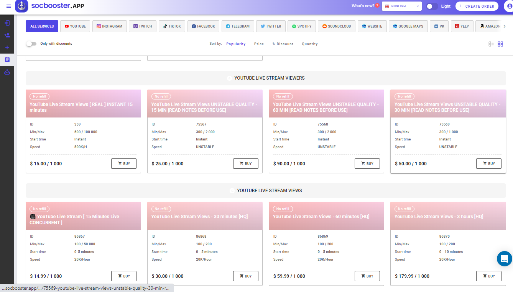Sort services by Popularity

(x=236, y=44)
